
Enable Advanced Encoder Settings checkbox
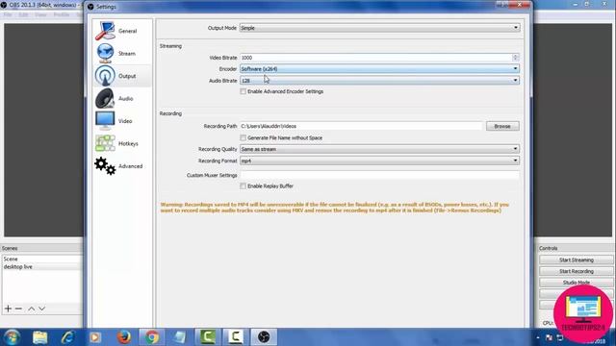point(244,91)
